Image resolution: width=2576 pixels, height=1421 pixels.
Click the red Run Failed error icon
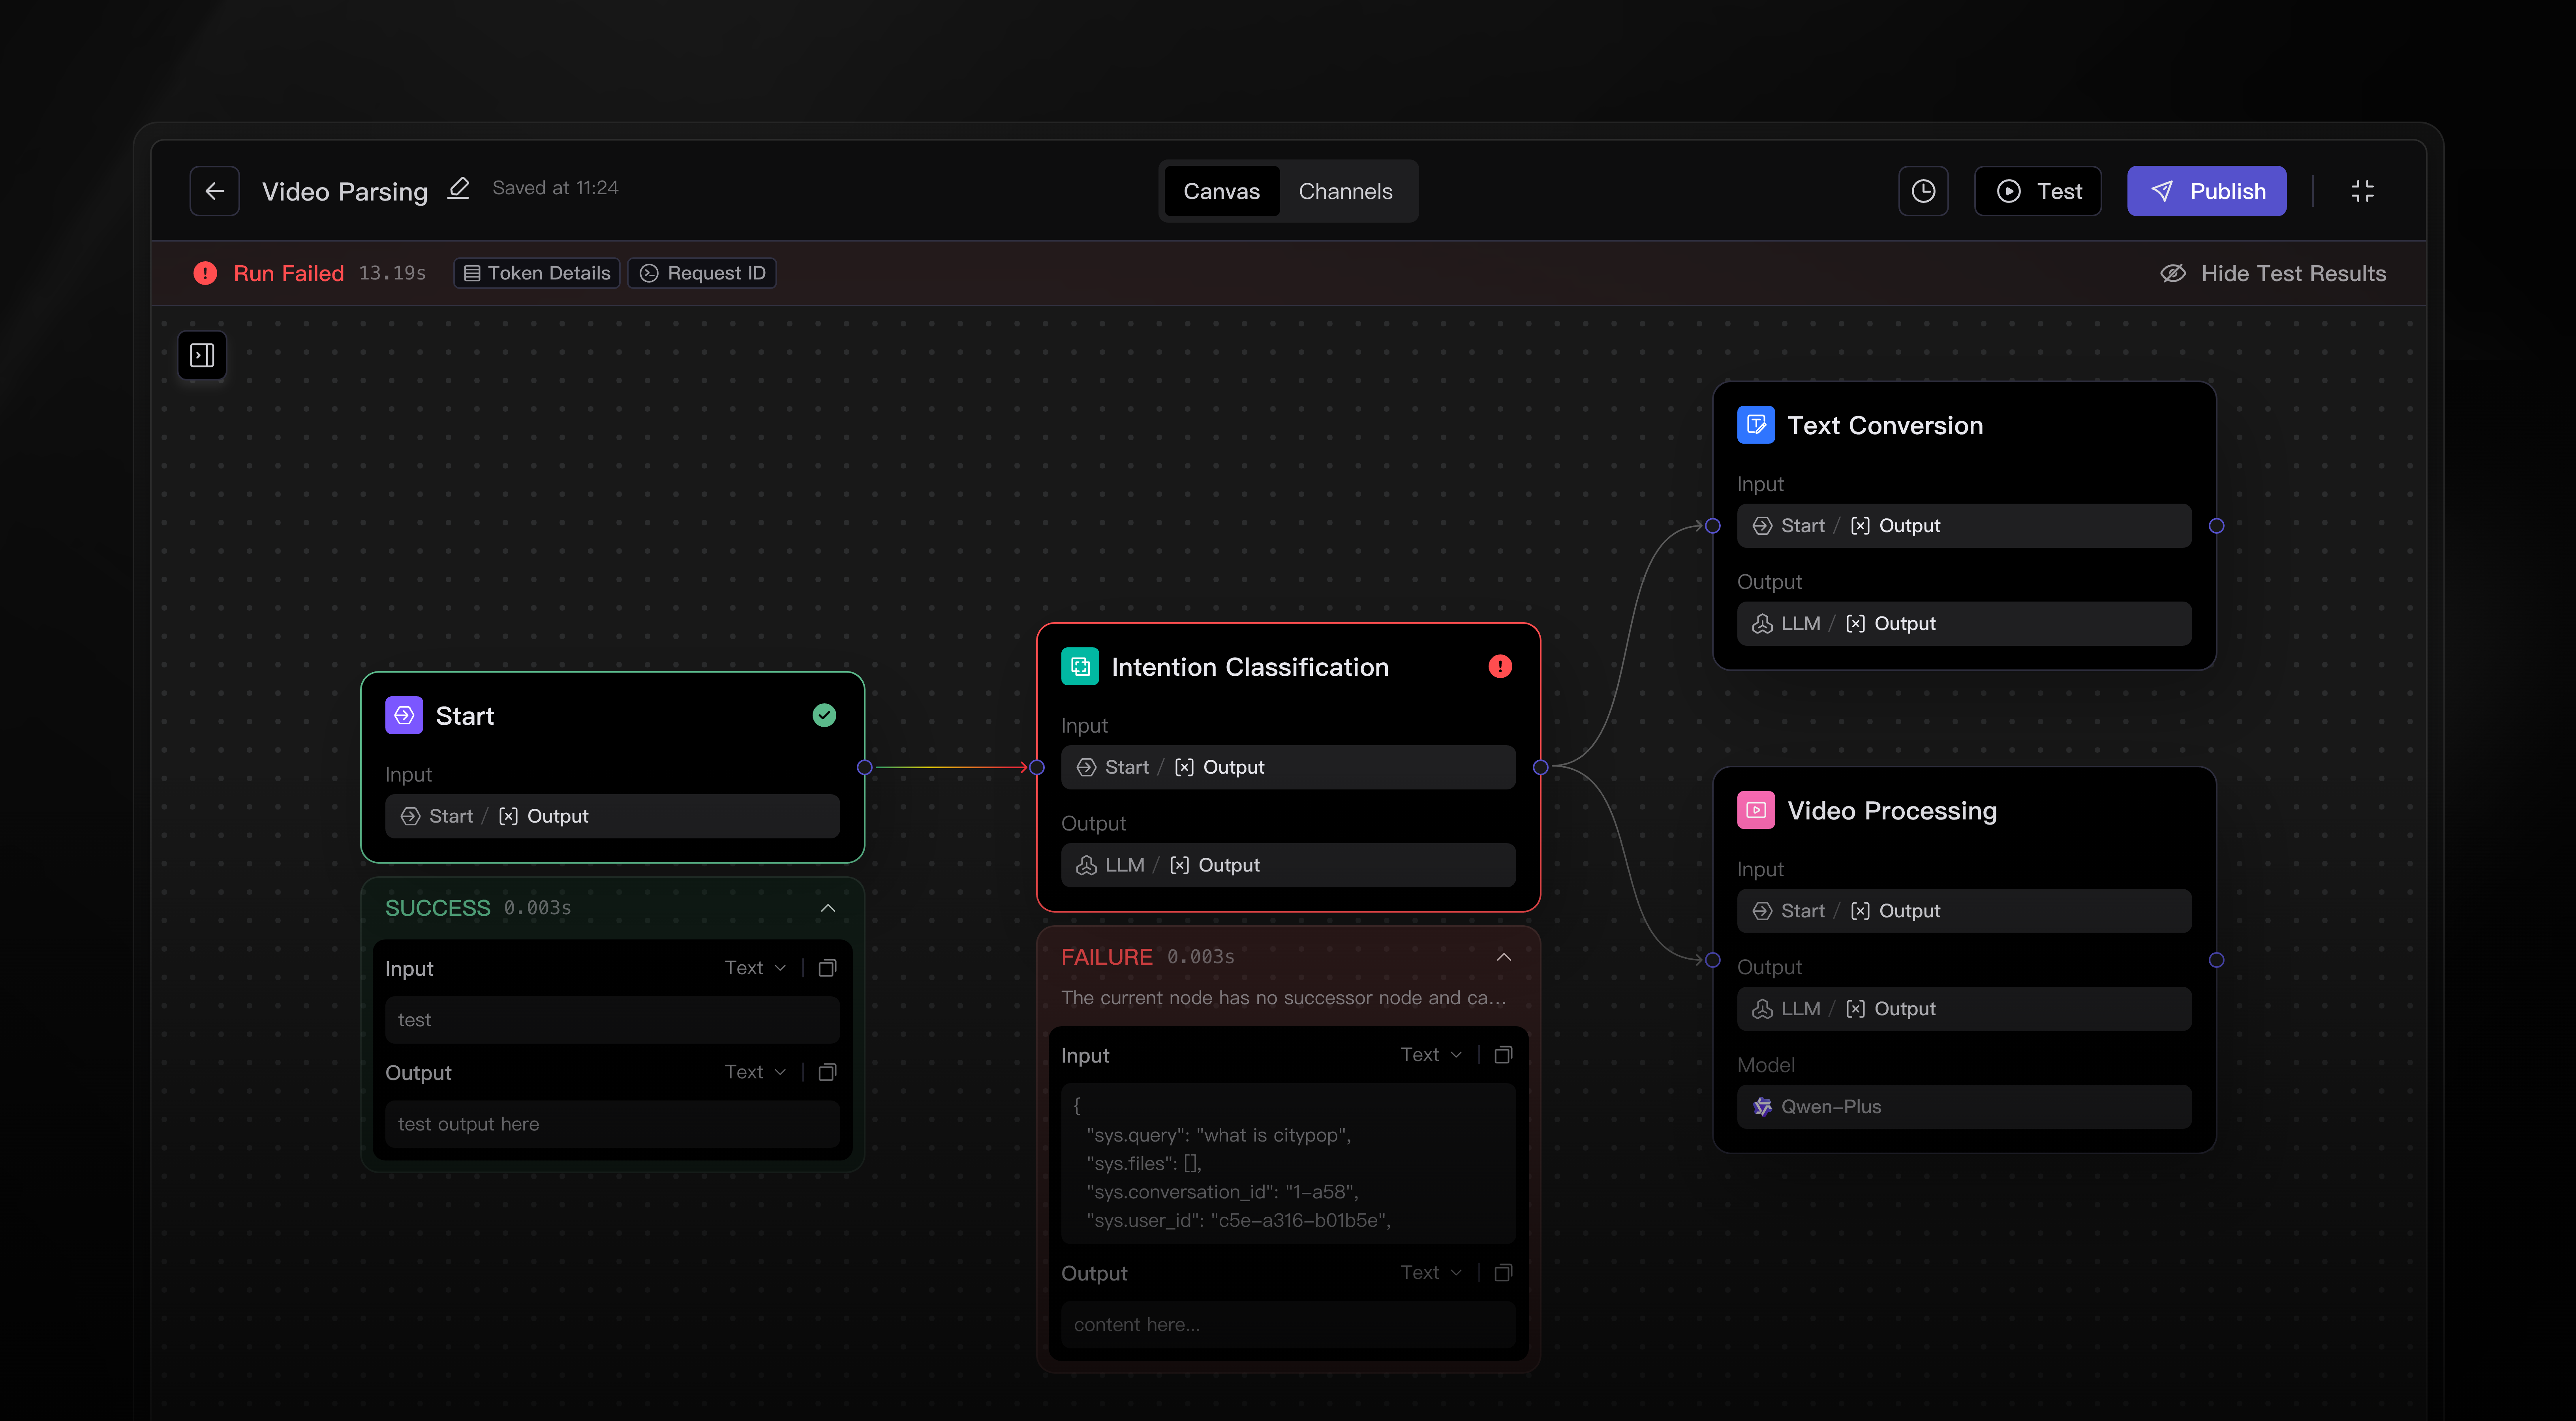tap(205, 273)
